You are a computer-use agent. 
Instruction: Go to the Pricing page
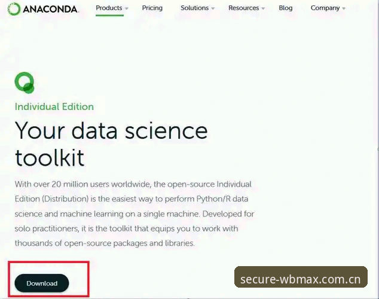pyautogui.click(x=152, y=8)
